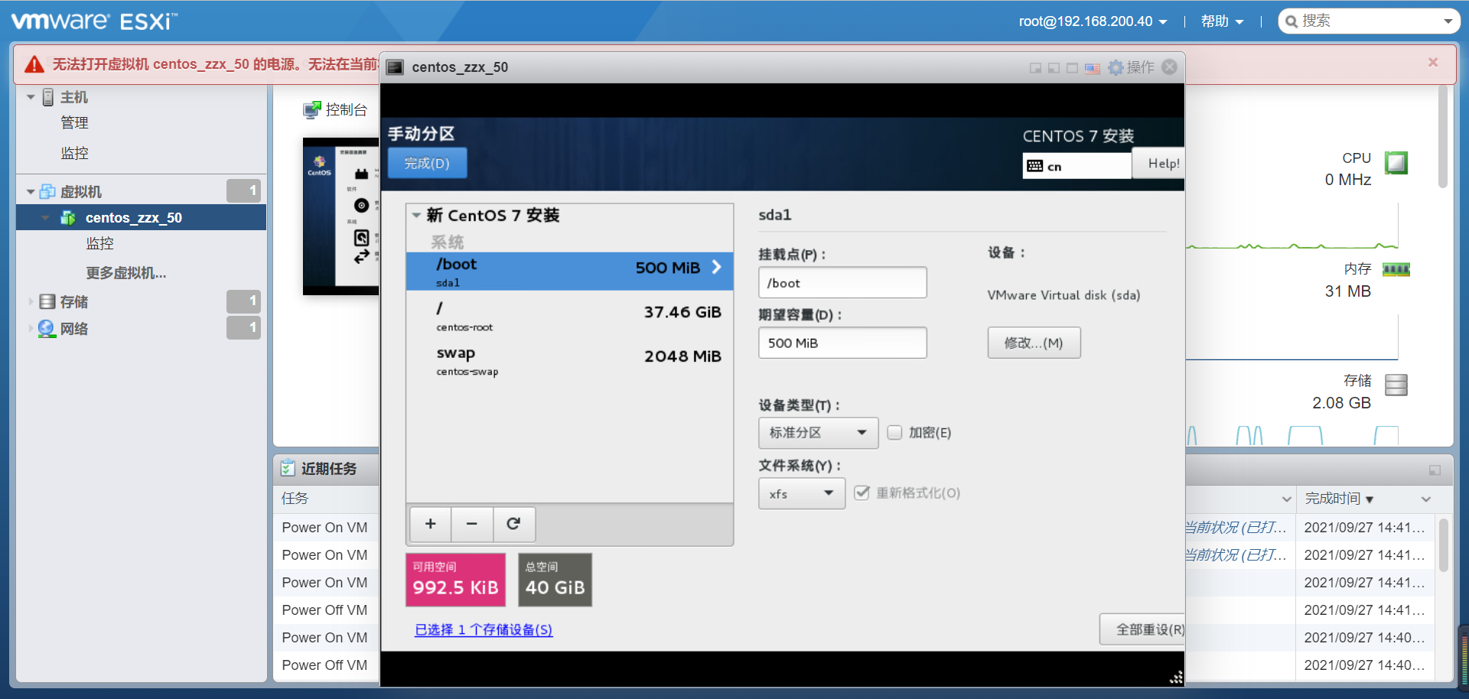This screenshot has height=699, width=1469.
Task: Click the 存储 storage icon in navigator
Action: pos(47,302)
